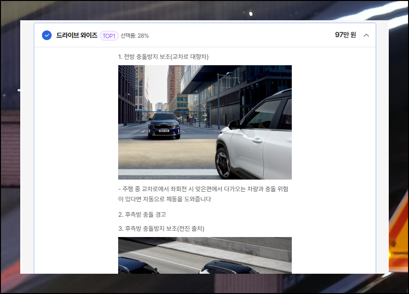The image size is (409, 294).
Task: Click heading 2. 후측방 충돌 경고
Action: coord(142,215)
